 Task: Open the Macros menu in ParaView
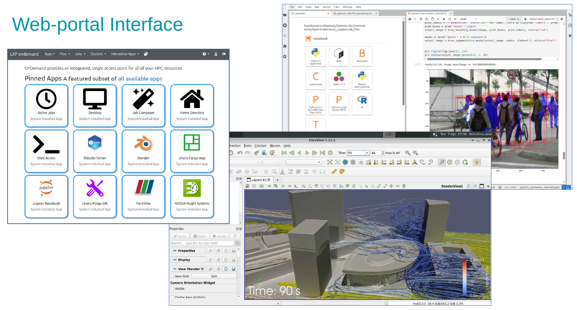(x=275, y=146)
